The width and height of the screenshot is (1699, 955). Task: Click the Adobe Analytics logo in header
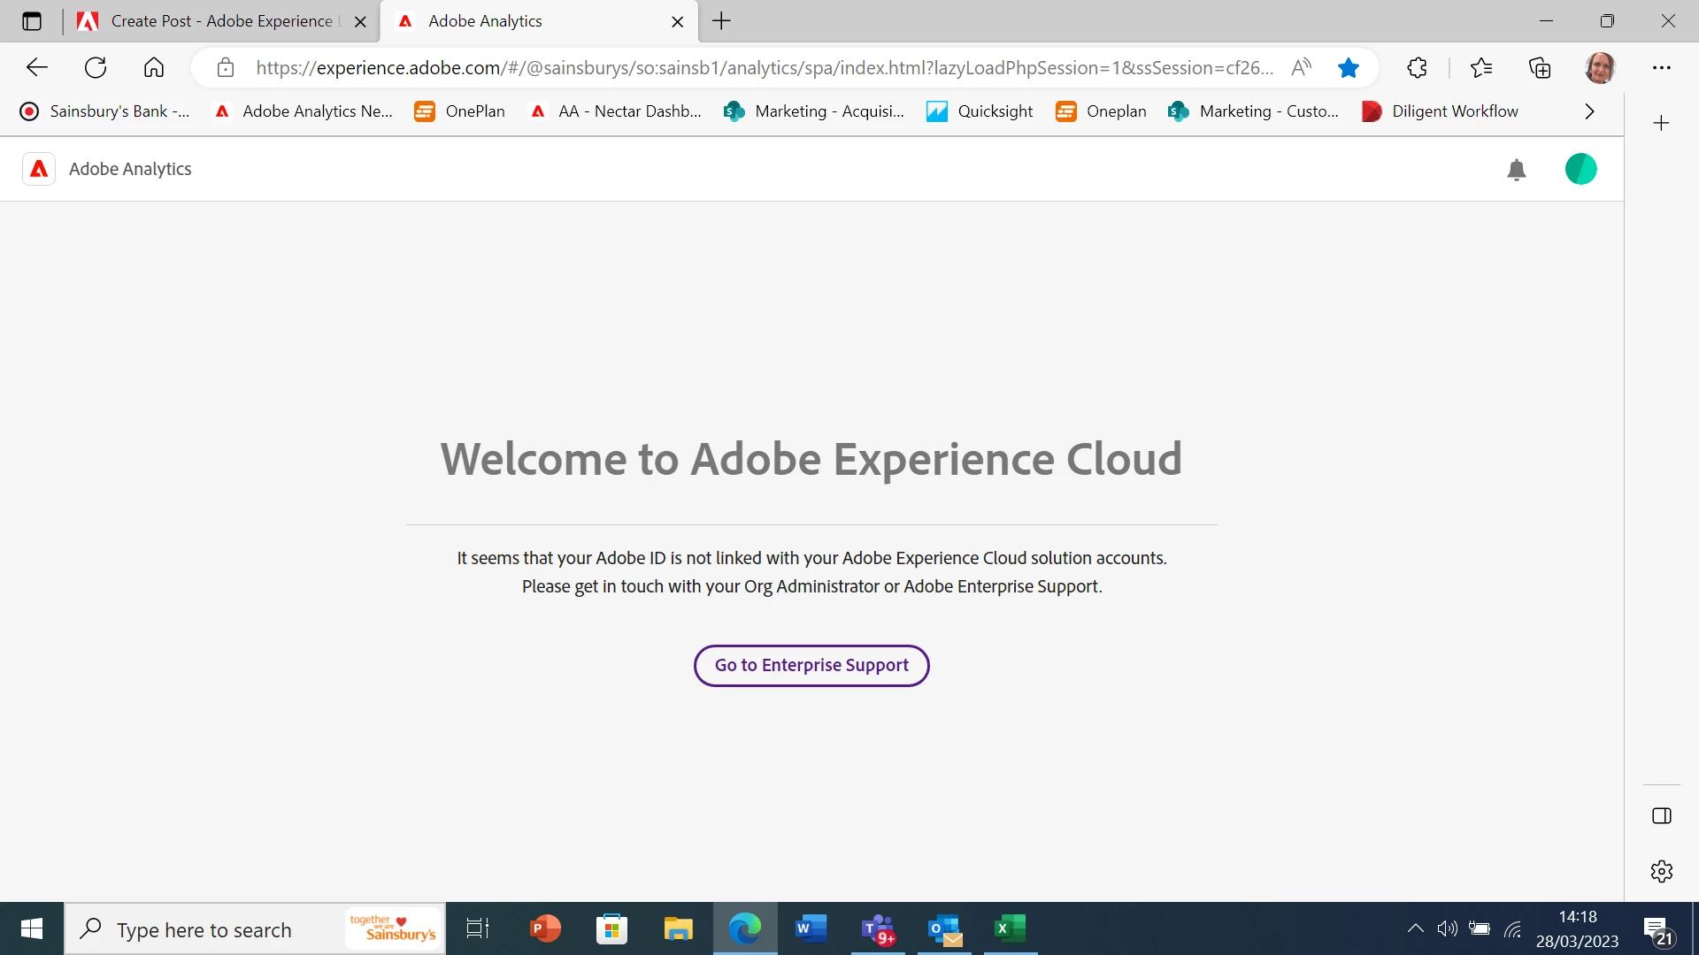tap(39, 169)
